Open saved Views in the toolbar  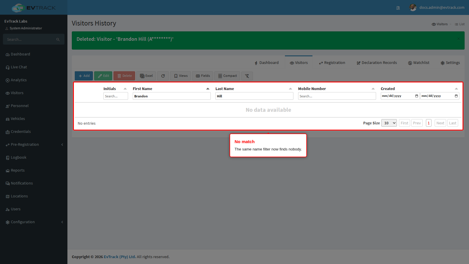coord(181,76)
